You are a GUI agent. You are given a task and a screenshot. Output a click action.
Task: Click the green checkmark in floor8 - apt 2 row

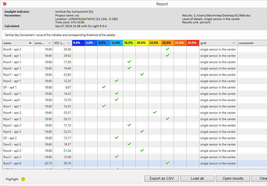pos(167,49)
